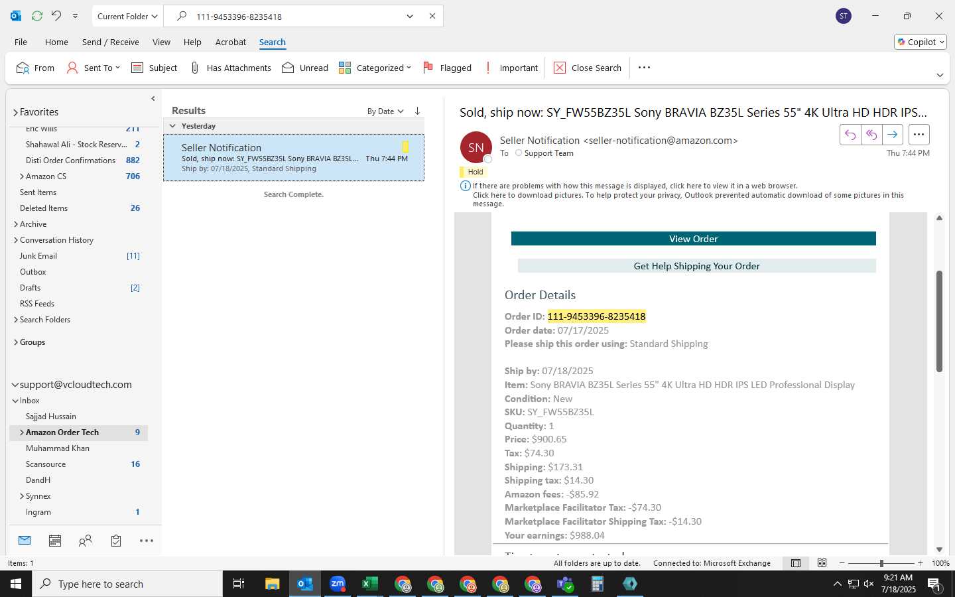The image size is (955, 597).
Task: Expand the search box options arrow
Action: pos(410,16)
